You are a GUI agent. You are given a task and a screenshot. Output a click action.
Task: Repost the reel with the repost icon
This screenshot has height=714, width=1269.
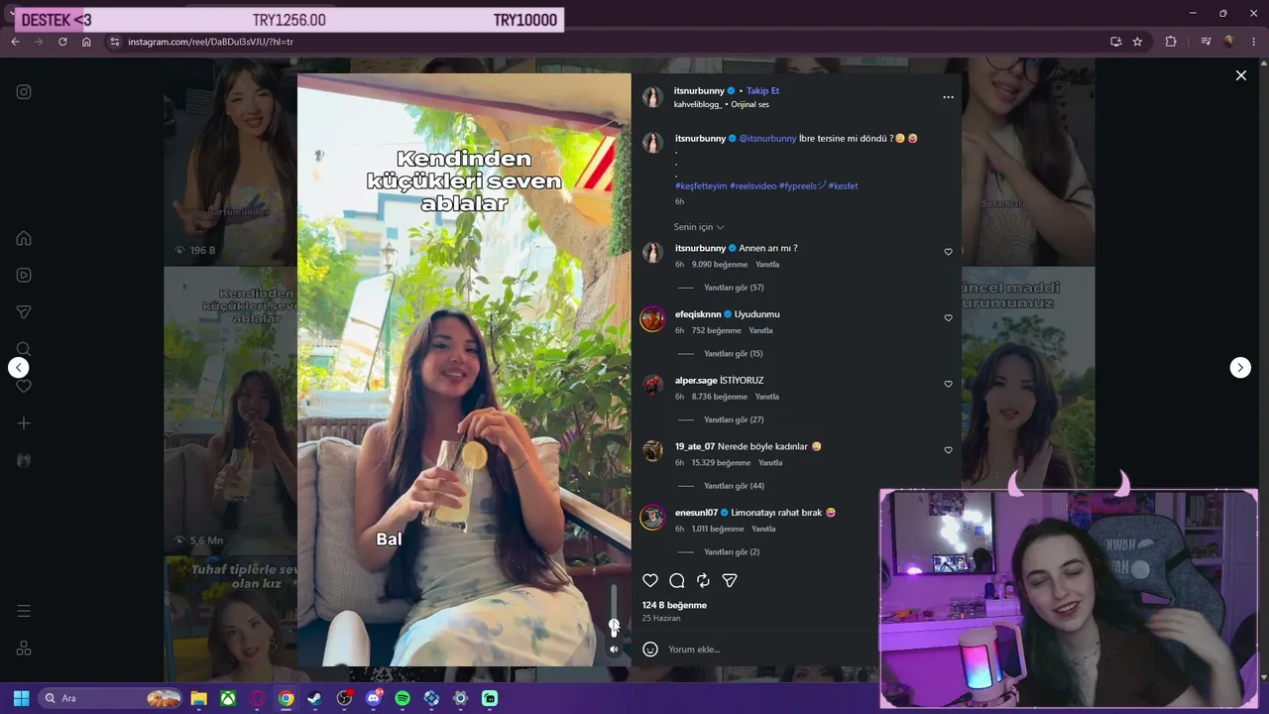[x=703, y=580]
